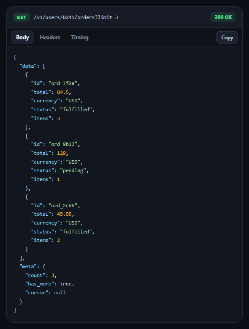The image size is (249, 329).
Task: Select "fulfilled" status of order ord_2c88
Action: (76, 232)
